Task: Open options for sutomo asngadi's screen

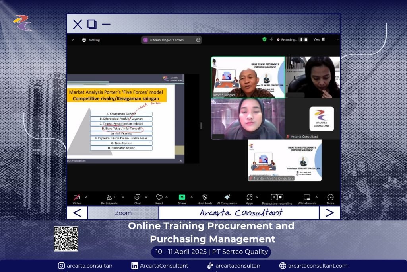Action: (x=198, y=40)
